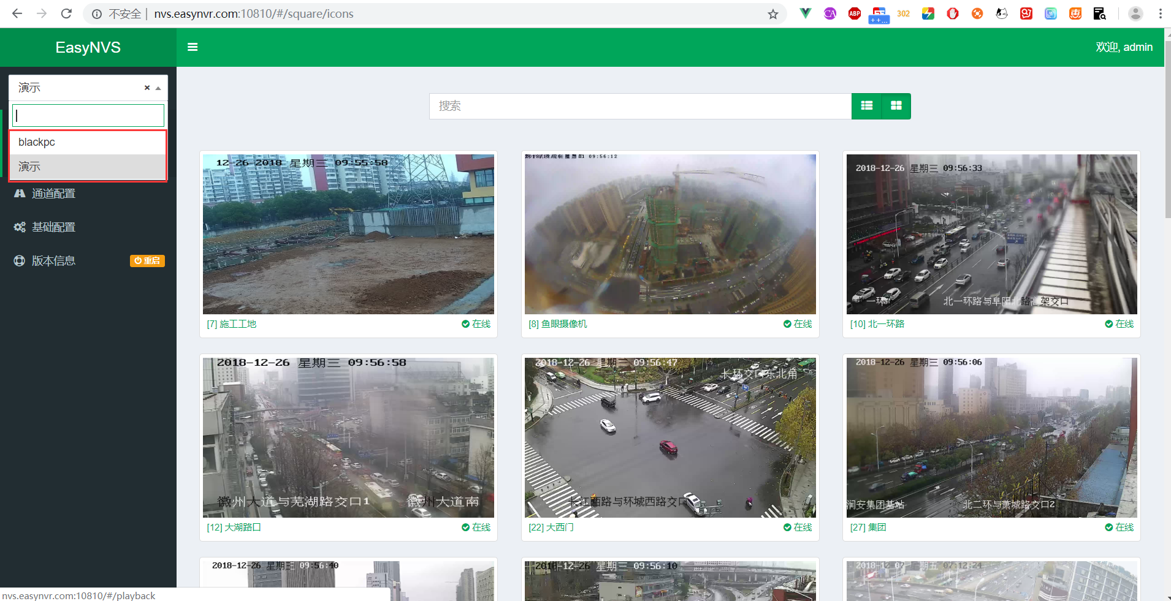Open camera thumbnail [10] 北一环路
Image resolution: width=1171 pixels, height=601 pixels.
tap(991, 234)
